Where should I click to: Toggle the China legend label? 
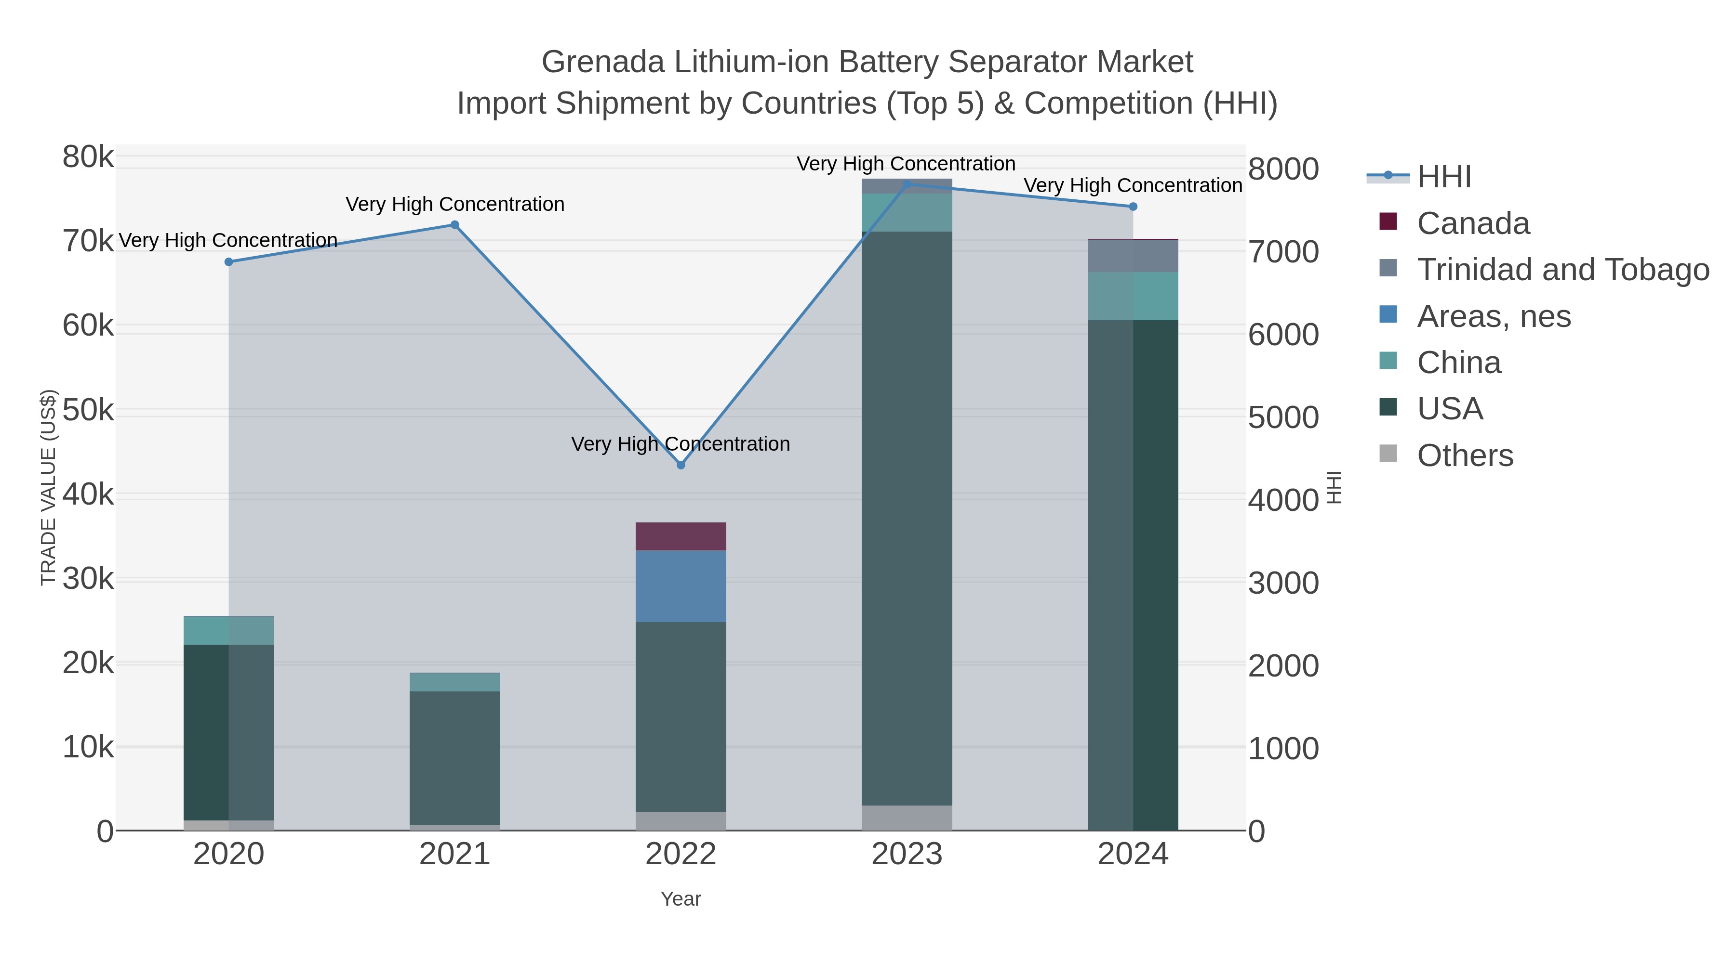point(1459,363)
